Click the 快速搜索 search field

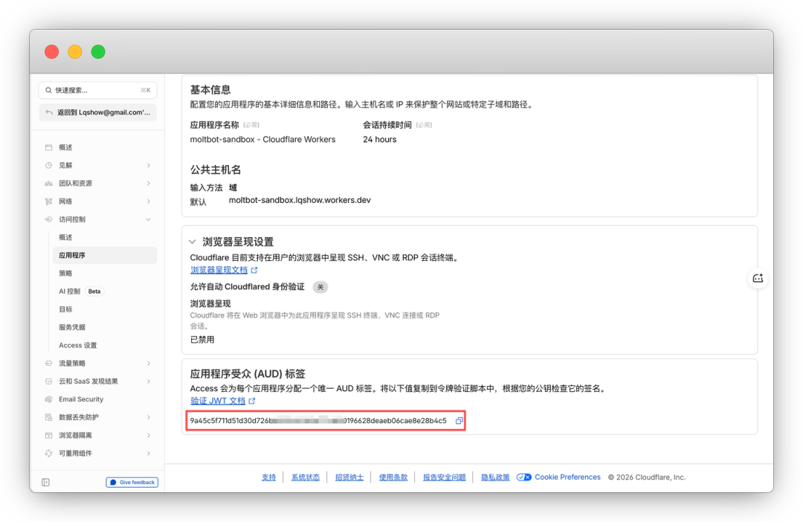pyautogui.click(x=97, y=89)
